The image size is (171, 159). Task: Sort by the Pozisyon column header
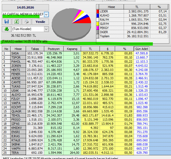(54, 49)
